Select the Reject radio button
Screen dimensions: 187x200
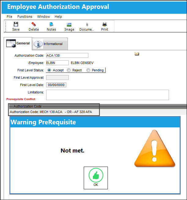[x=69, y=70]
